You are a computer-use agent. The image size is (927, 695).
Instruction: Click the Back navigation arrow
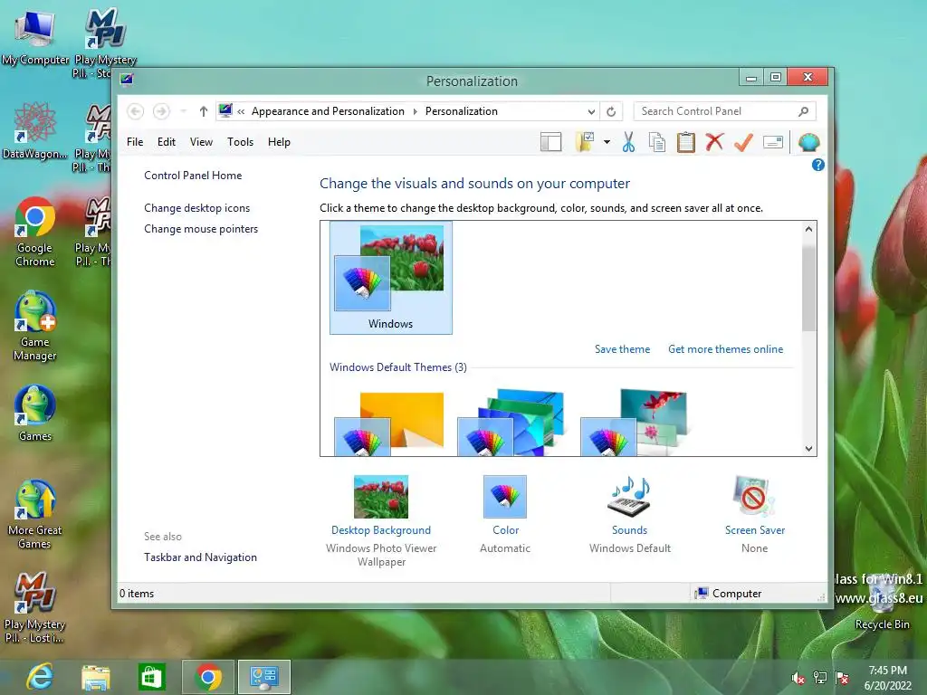(x=136, y=111)
